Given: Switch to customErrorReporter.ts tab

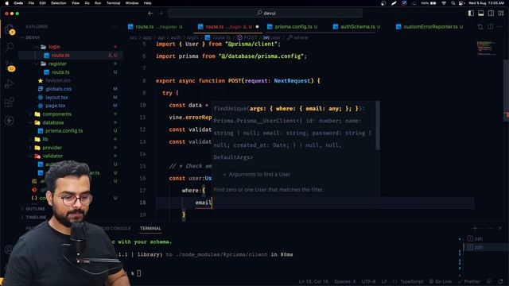Looking at the screenshot, I should click(429, 26).
